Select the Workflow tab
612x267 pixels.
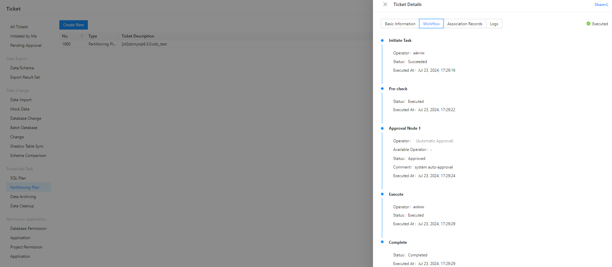(431, 24)
